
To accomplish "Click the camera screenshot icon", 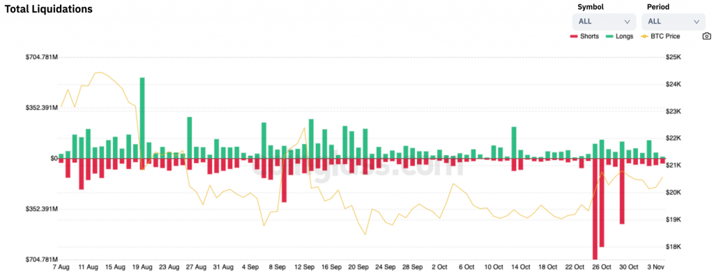I will tap(706, 36).
